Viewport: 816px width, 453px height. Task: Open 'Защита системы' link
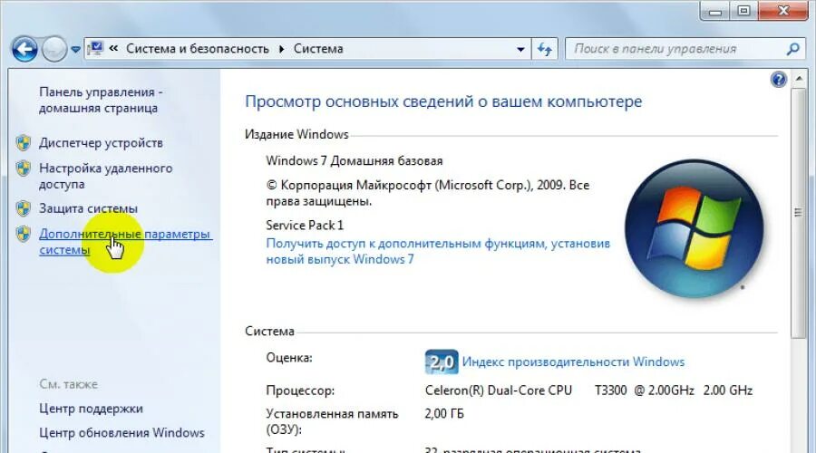pos(88,208)
